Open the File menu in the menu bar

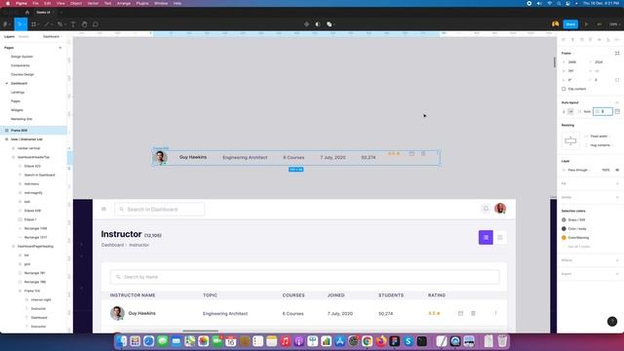point(35,3)
